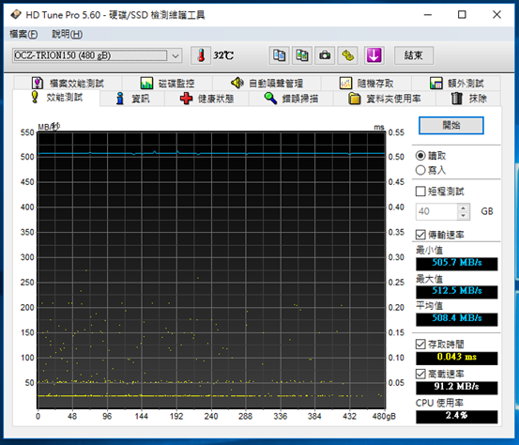Viewport: 519px width, 445px height.
Task: Click the burst rate 91.2 MB/s
Action: point(457,388)
